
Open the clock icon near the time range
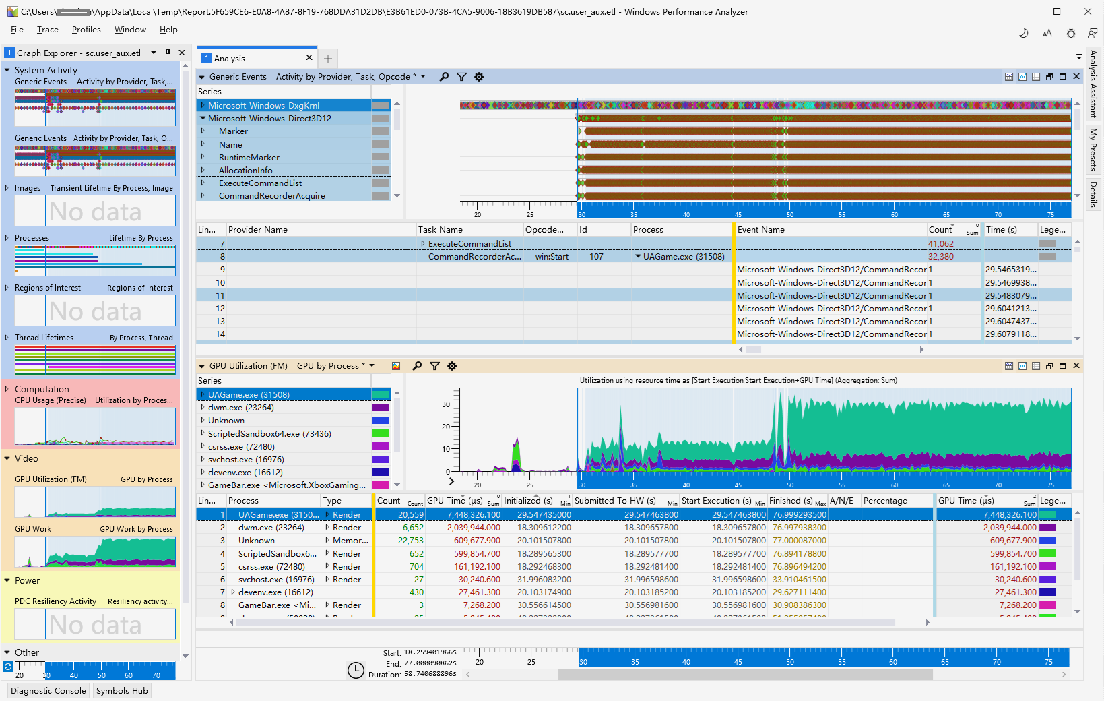pyautogui.click(x=356, y=671)
